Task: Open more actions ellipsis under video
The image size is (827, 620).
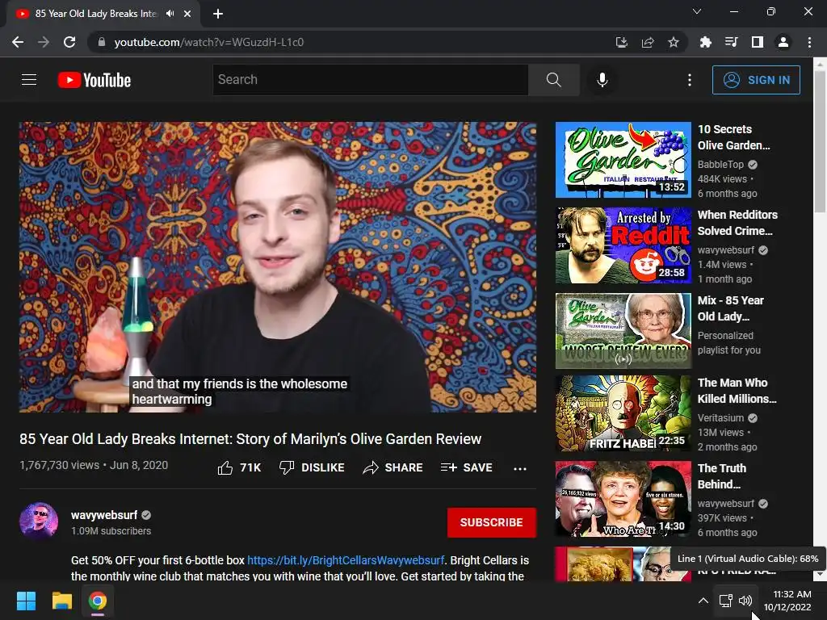Action: pyautogui.click(x=520, y=468)
